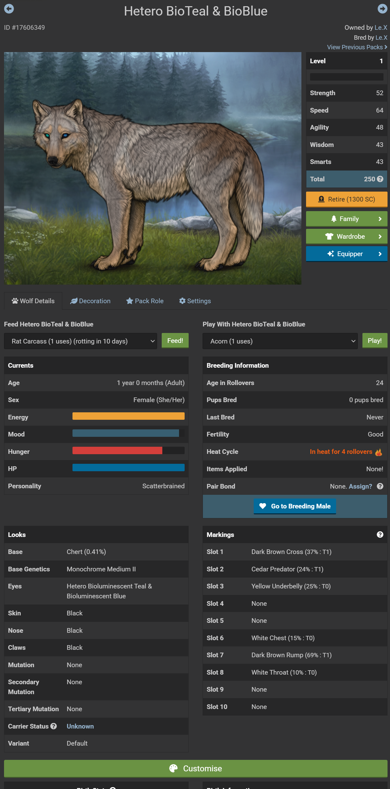Go to next wolf with right arrow icon
This screenshot has width=390, height=789.
382,9
